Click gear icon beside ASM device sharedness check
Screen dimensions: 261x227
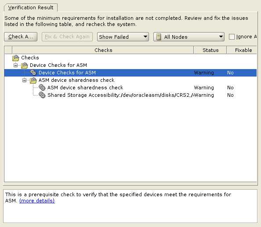pyautogui.click(x=42, y=88)
